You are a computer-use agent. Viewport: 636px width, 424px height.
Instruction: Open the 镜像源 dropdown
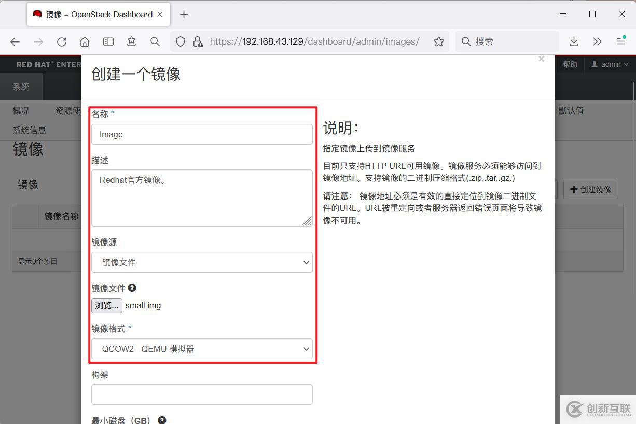[x=202, y=262]
